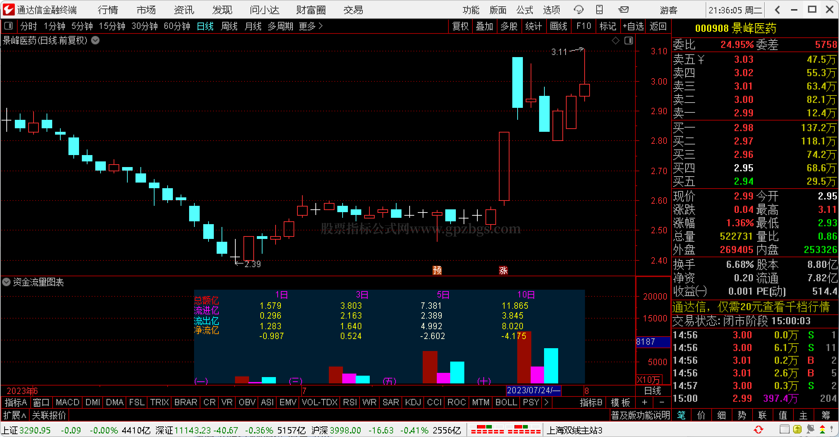Expand more indicators arrow after PSY
Viewport: 839px width, 437px height.
point(547,402)
